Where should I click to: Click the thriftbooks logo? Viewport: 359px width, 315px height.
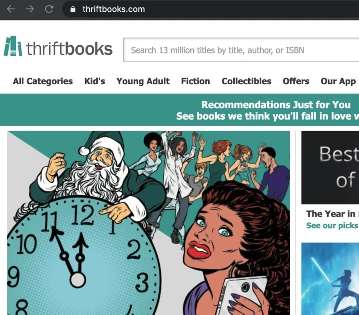58,46
